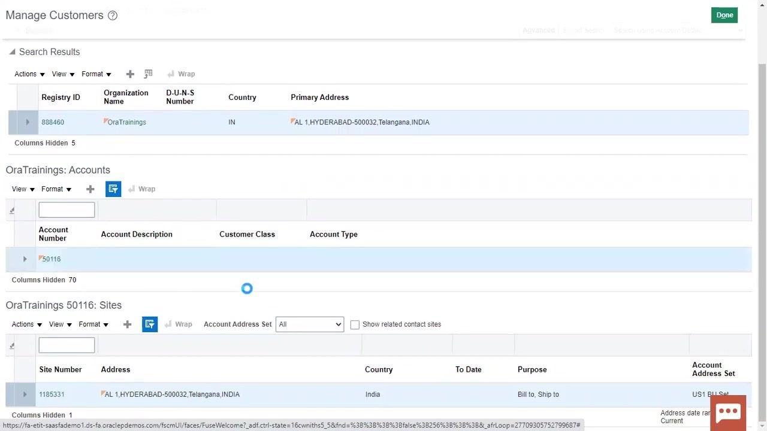Open OraTrainings organization name link
Screen dimensions: 767x431
(x=126, y=122)
